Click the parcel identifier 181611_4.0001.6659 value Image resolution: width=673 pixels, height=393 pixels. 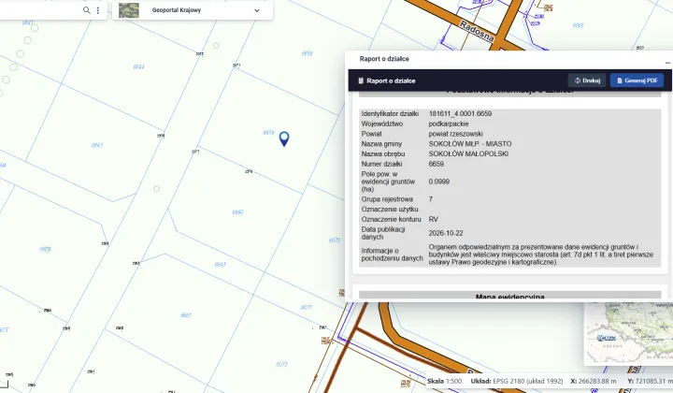[460, 114]
